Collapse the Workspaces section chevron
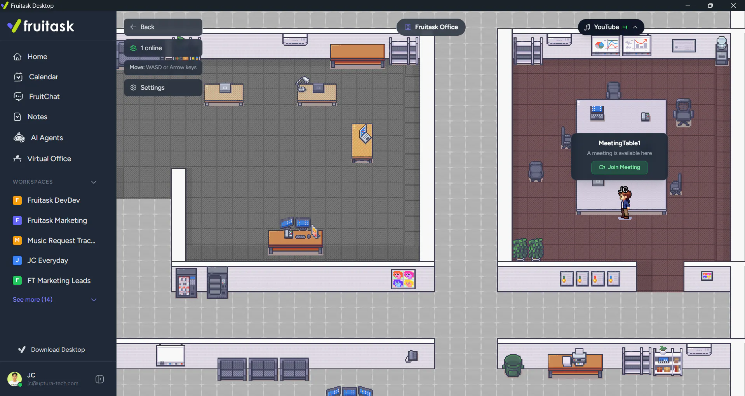Viewport: 745px width, 396px height. [94, 182]
